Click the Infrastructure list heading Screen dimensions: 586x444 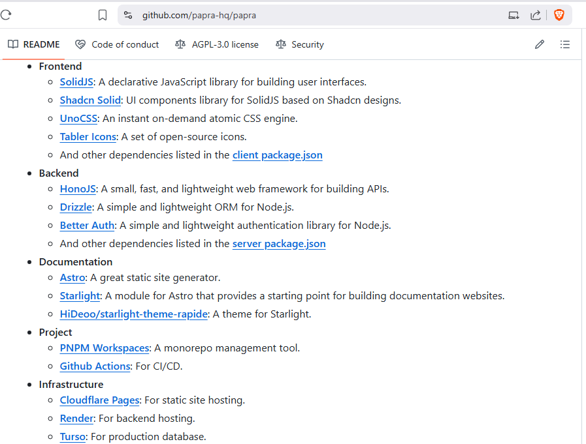pyautogui.click(x=71, y=385)
